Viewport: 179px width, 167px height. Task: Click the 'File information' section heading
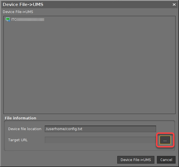pos(21,118)
